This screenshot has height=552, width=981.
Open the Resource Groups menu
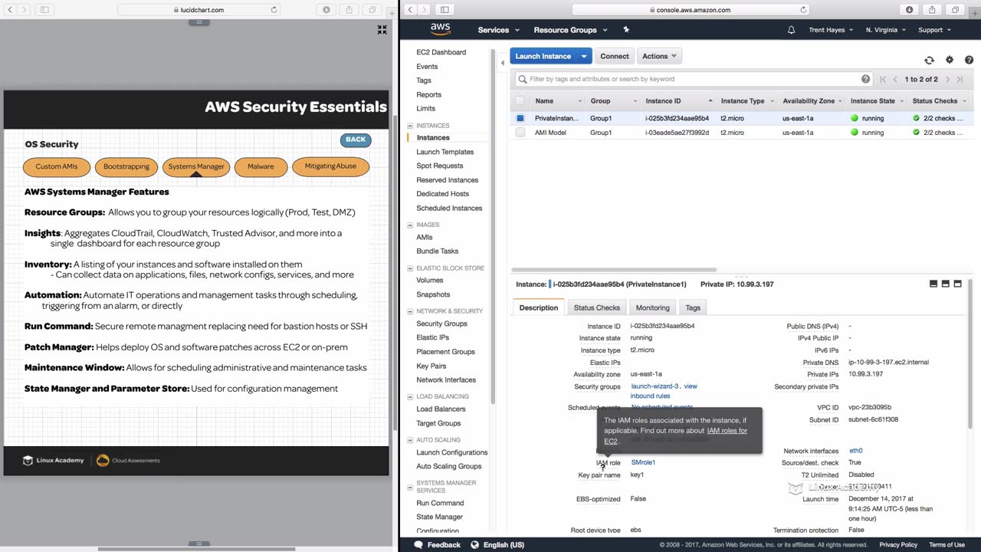click(x=571, y=30)
